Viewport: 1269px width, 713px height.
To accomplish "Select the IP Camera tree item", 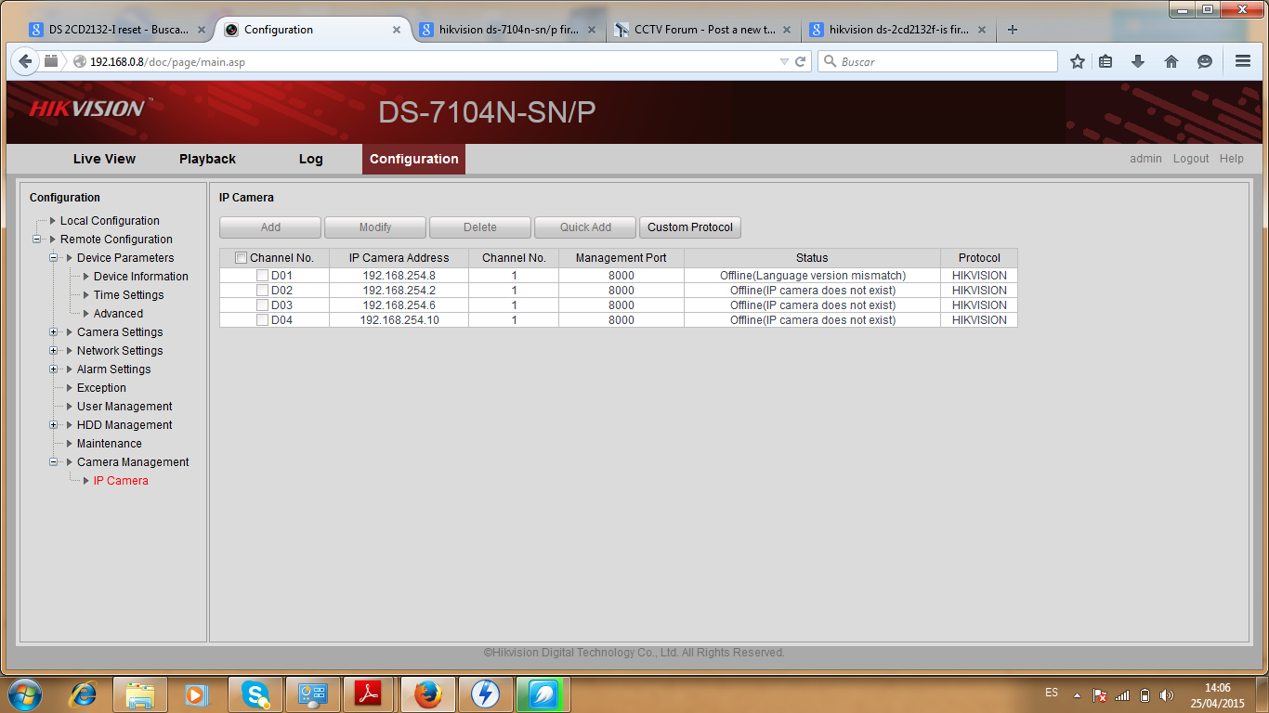I will (x=121, y=481).
